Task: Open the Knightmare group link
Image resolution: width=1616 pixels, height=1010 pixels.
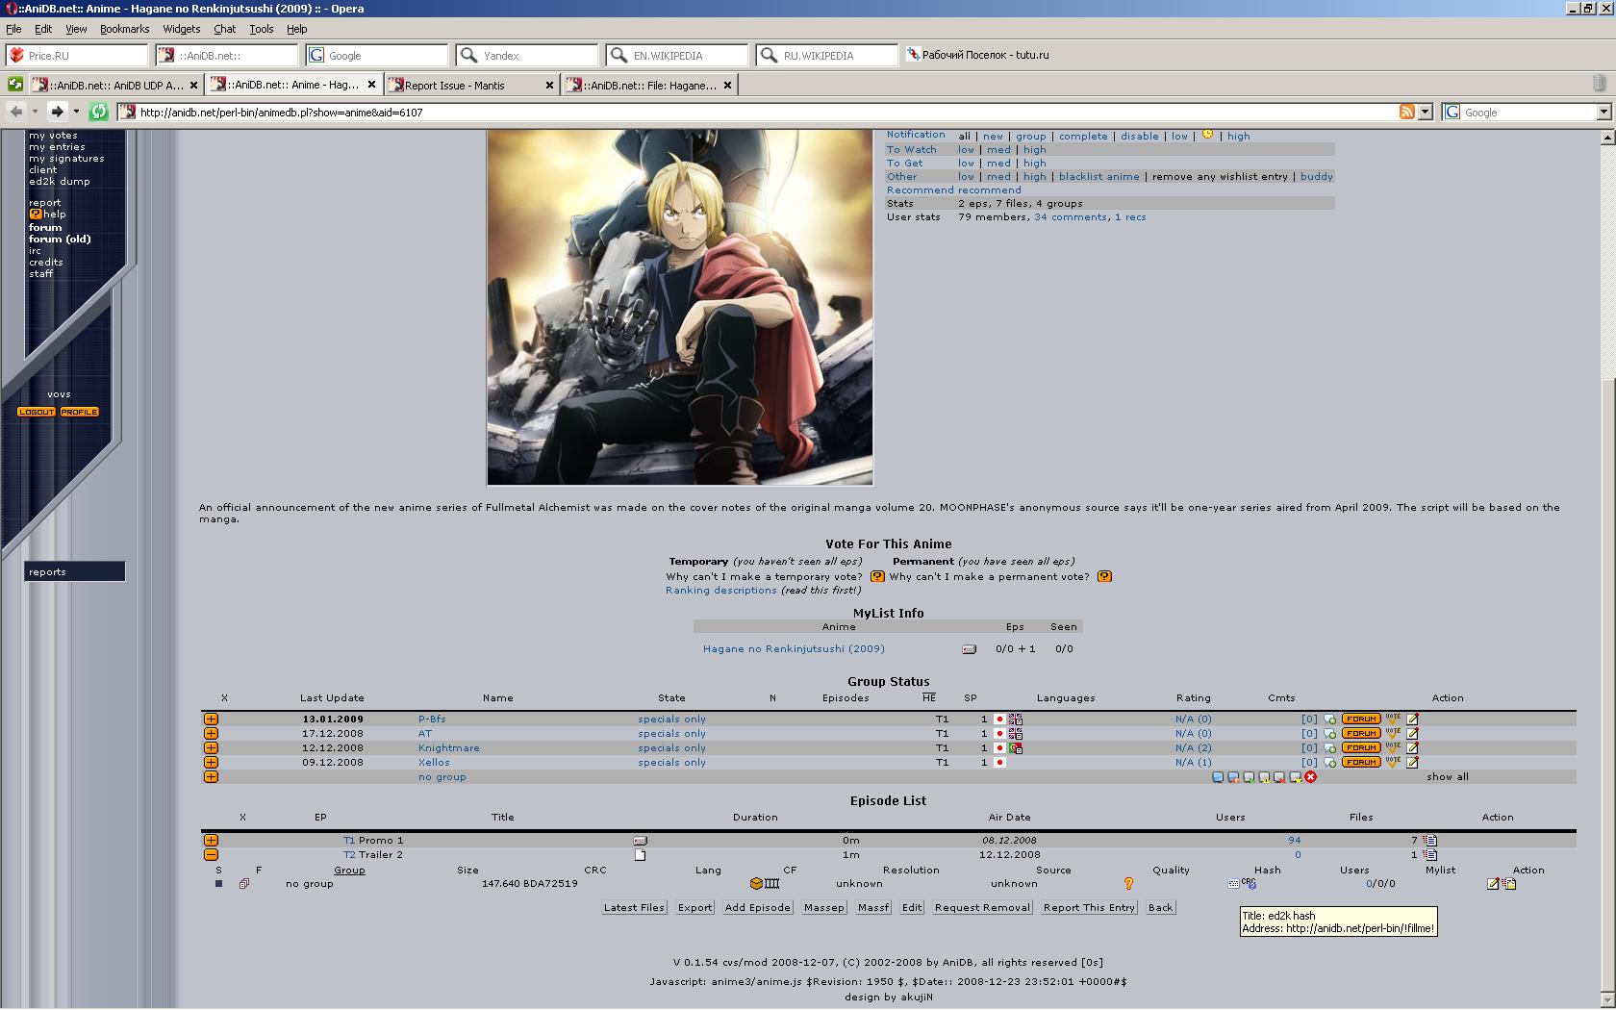Action: [x=448, y=748]
